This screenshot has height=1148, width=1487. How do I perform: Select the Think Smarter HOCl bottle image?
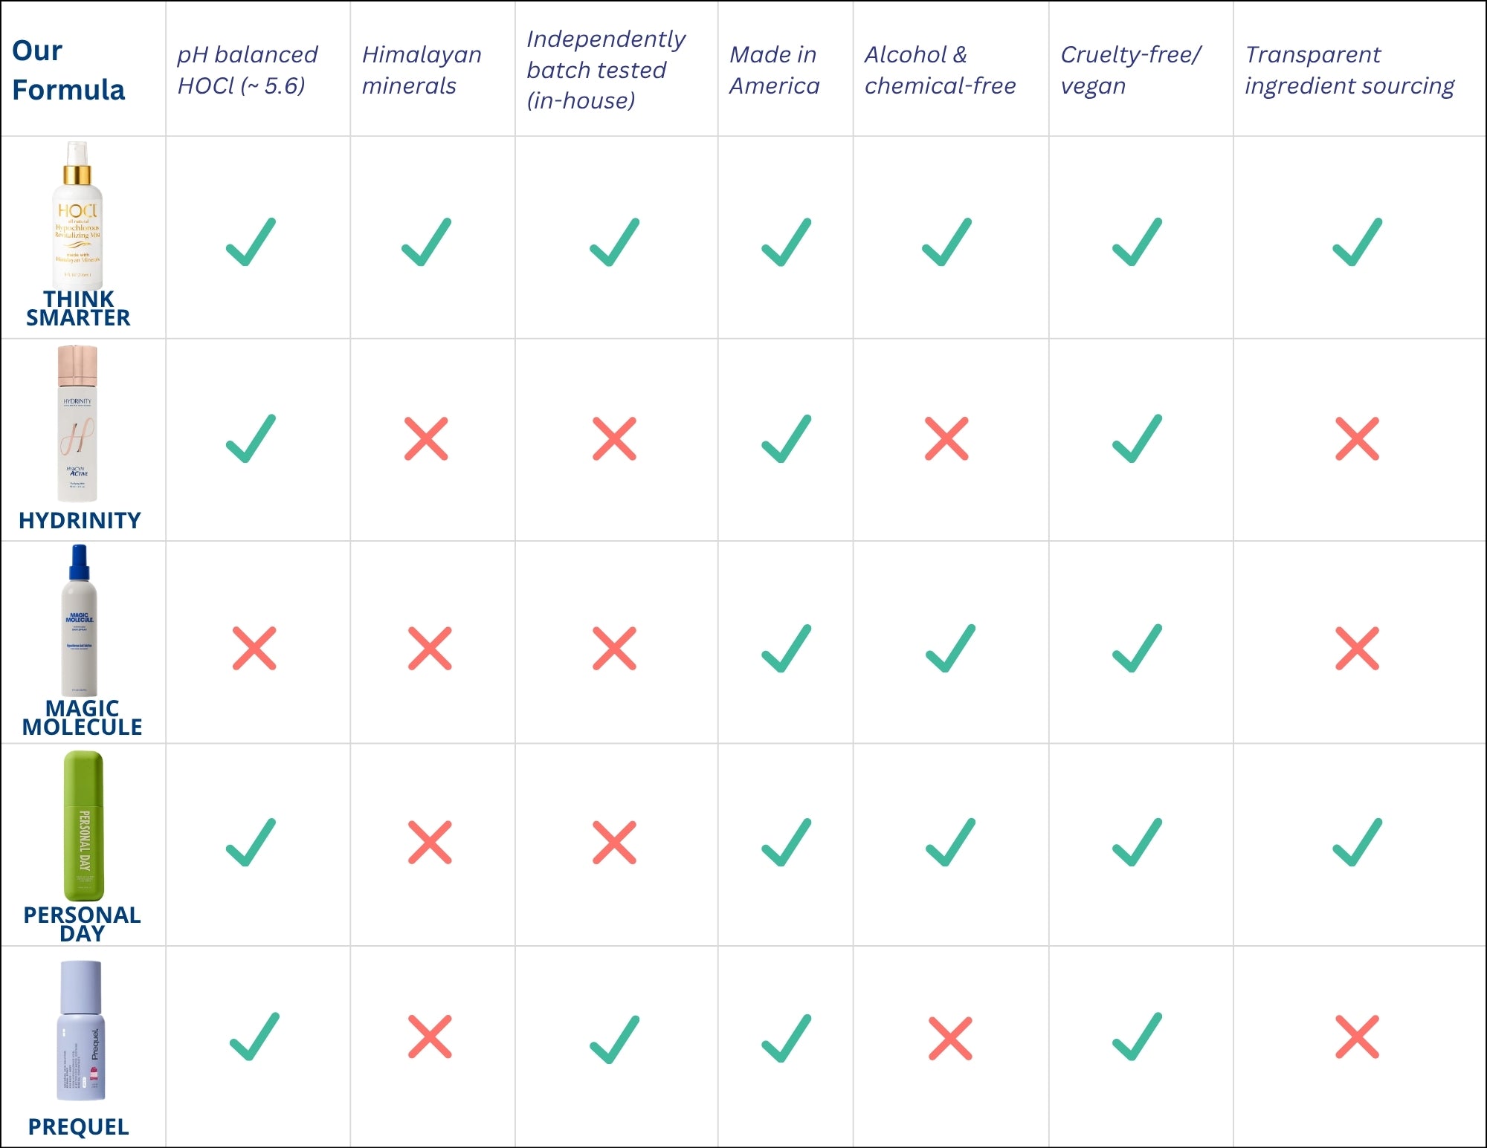77,215
